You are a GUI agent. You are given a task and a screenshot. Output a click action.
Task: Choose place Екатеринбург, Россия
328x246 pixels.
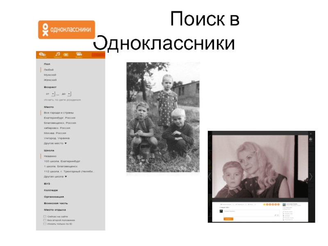click(59, 118)
